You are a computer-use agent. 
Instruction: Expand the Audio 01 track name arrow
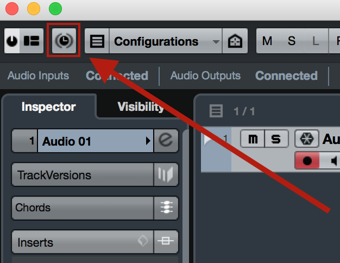148,141
